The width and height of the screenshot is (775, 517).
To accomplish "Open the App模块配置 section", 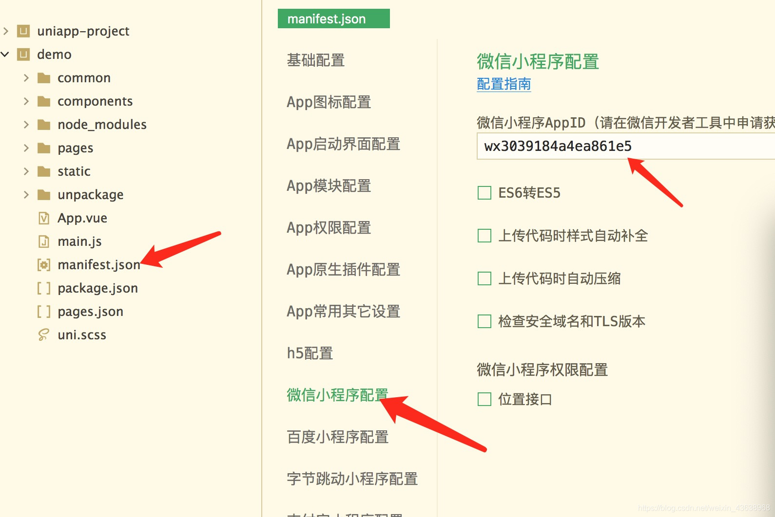I will [x=329, y=186].
